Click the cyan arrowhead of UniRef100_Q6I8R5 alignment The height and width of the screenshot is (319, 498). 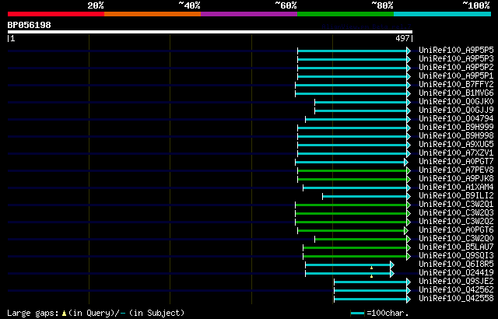click(x=392, y=265)
